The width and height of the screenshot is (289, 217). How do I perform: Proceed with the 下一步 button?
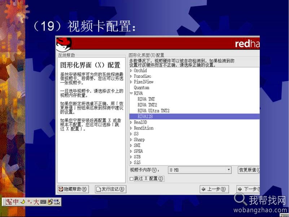coord(248,189)
